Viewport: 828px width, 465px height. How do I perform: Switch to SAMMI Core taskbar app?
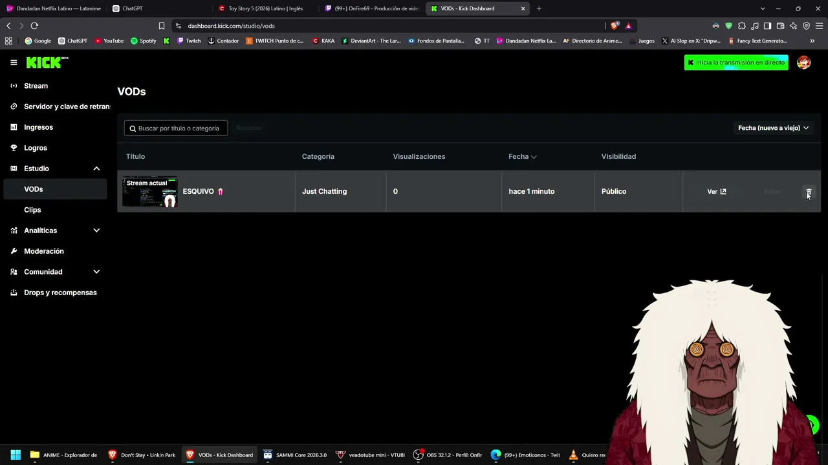pyautogui.click(x=294, y=455)
